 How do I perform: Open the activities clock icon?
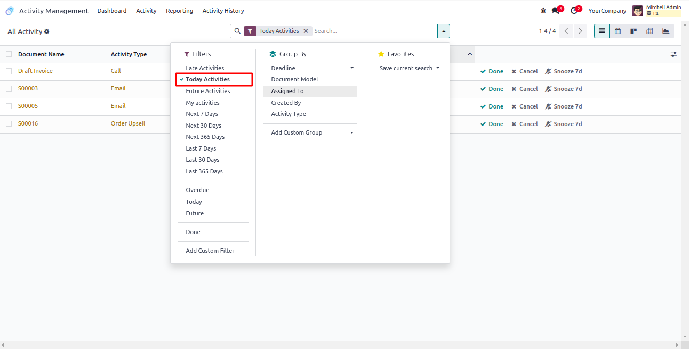pyautogui.click(x=574, y=11)
